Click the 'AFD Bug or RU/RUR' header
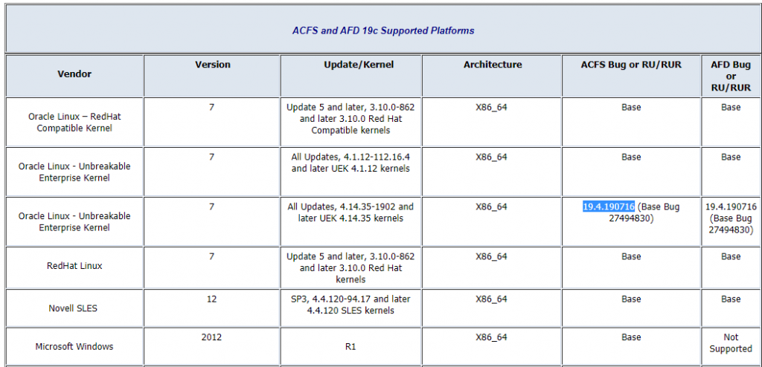This screenshot has height=367, width=762. tap(731, 77)
